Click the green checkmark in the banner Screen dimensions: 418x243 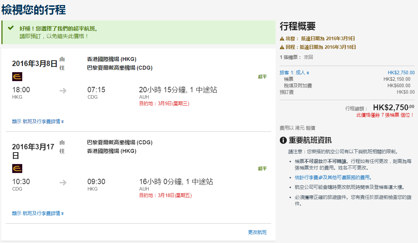11,28
